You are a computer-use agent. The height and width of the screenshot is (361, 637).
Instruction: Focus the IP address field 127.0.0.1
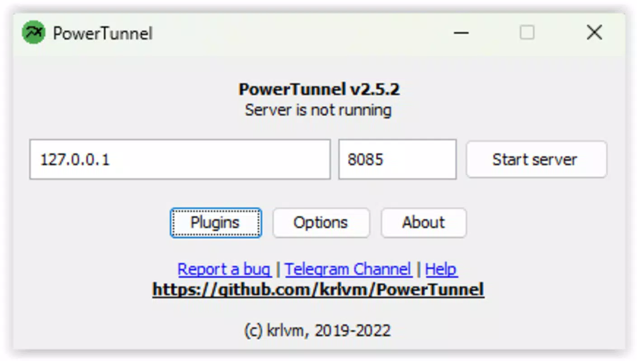pyautogui.click(x=180, y=159)
